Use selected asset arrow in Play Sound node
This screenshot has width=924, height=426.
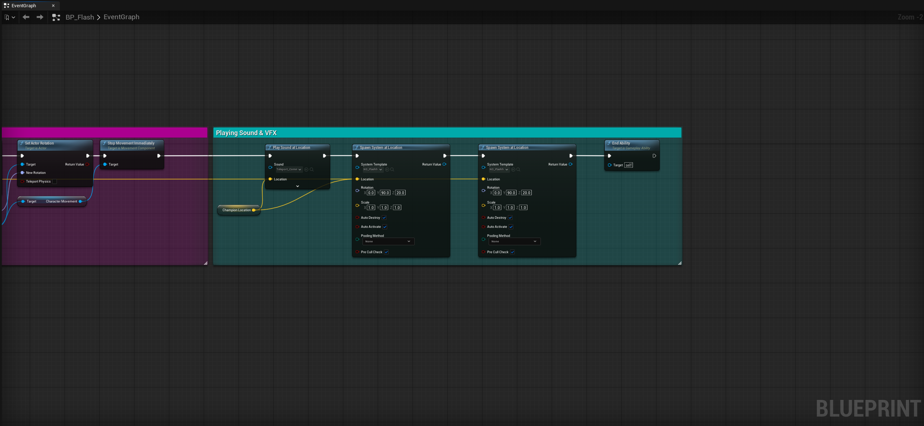coord(306,170)
